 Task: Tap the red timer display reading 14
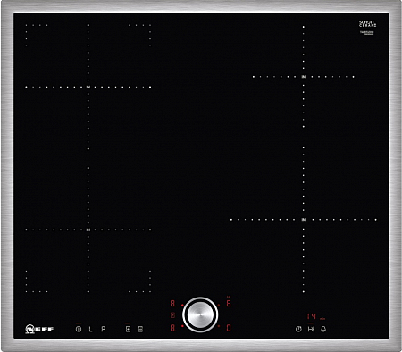pyautogui.click(x=312, y=316)
